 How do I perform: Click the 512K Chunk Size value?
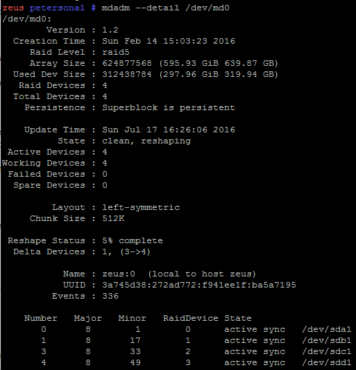pyautogui.click(x=113, y=218)
